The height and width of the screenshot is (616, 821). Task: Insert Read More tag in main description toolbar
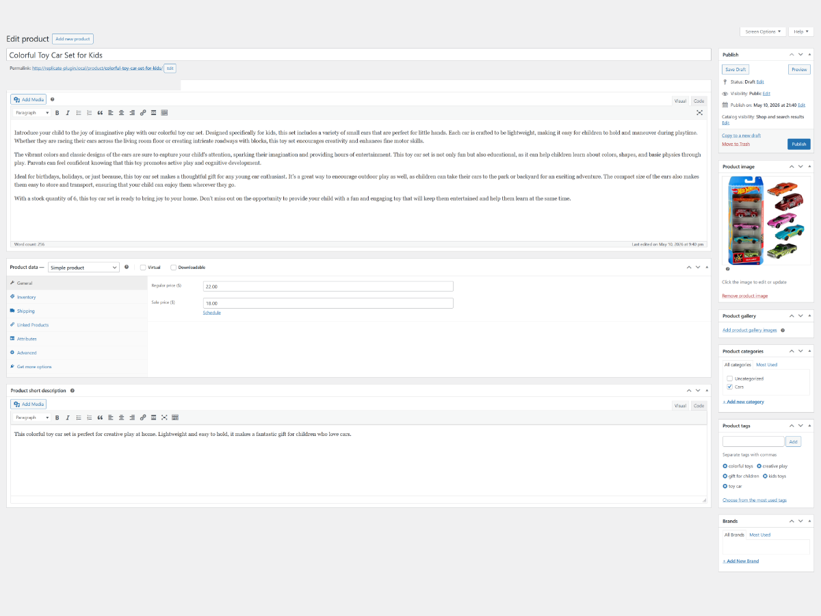[x=153, y=112]
